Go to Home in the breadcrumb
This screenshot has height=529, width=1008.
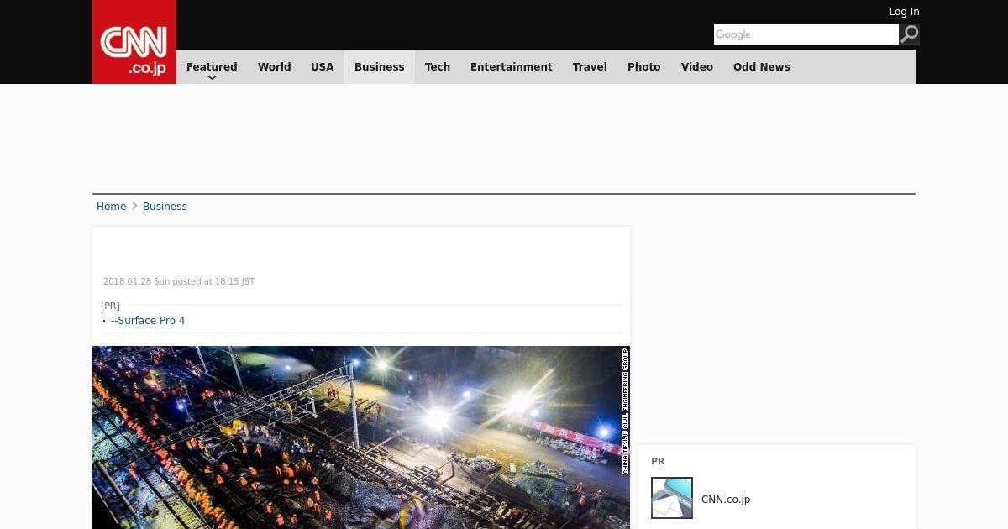pos(111,207)
